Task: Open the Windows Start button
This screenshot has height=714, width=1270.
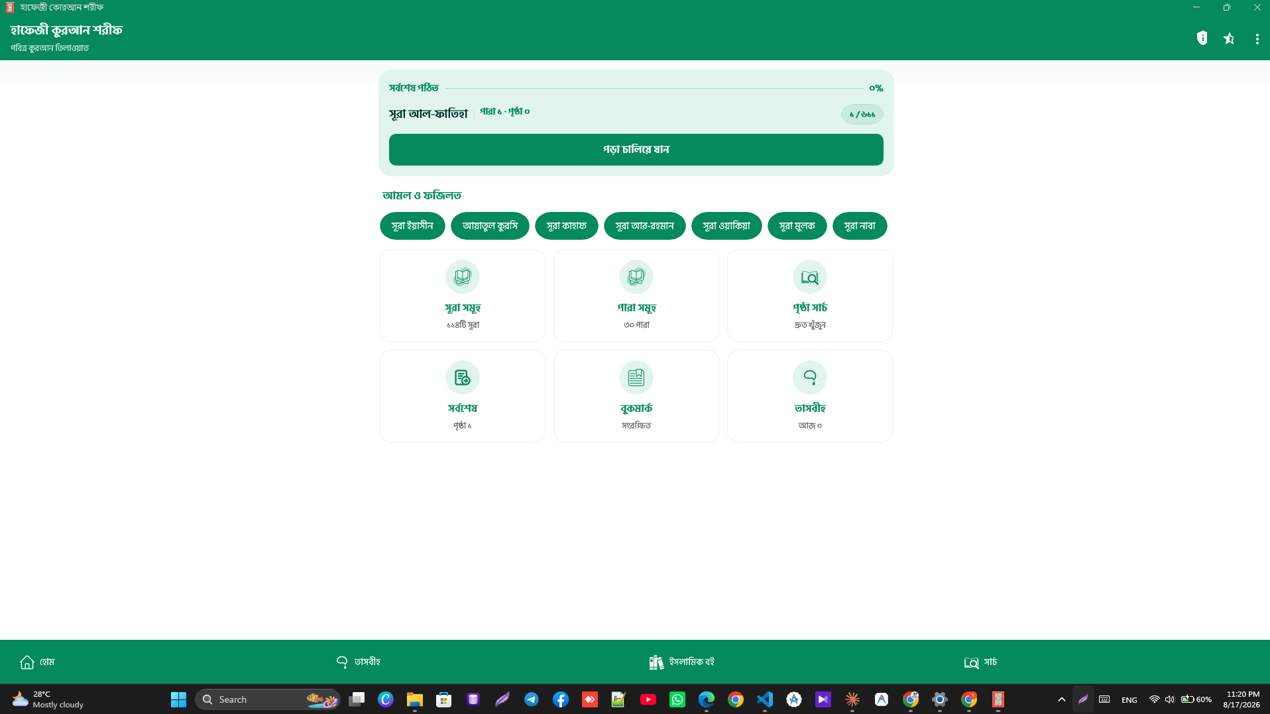Action: [178, 699]
